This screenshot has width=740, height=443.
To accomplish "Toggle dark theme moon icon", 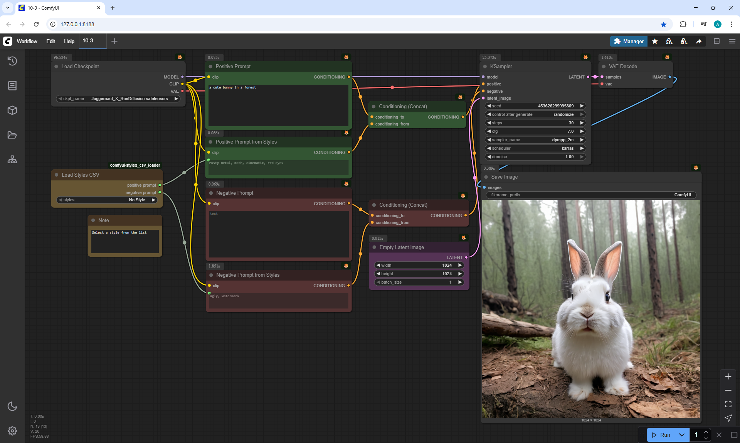I will 12,406.
